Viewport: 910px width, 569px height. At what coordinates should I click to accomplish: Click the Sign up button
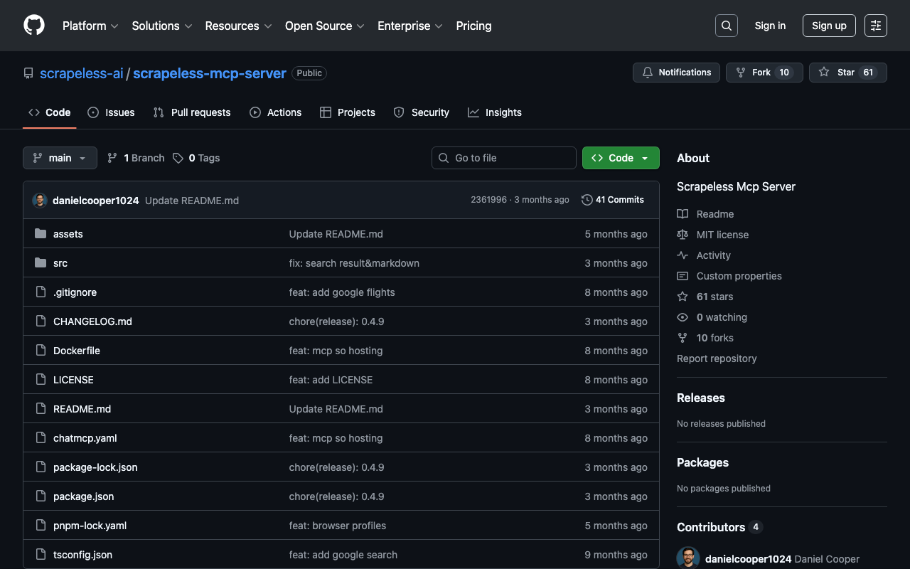click(x=828, y=26)
